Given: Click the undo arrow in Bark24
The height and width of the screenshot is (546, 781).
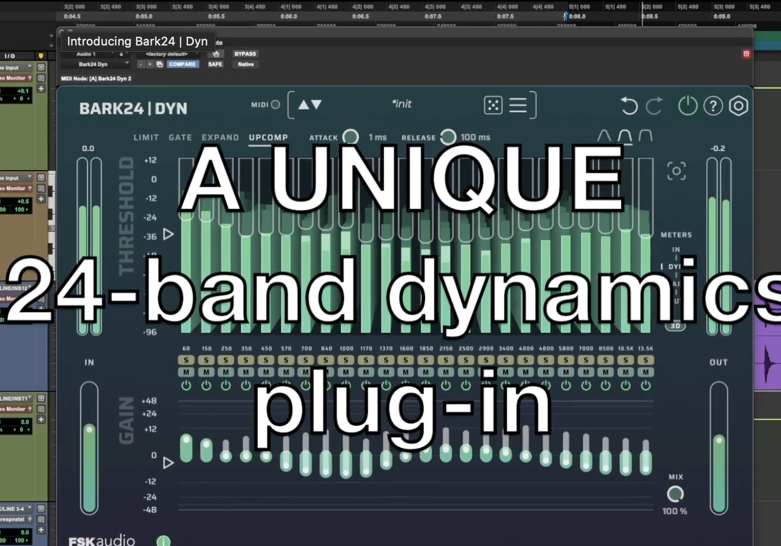Looking at the screenshot, I should pyautogui.click(x=629, y=106).
